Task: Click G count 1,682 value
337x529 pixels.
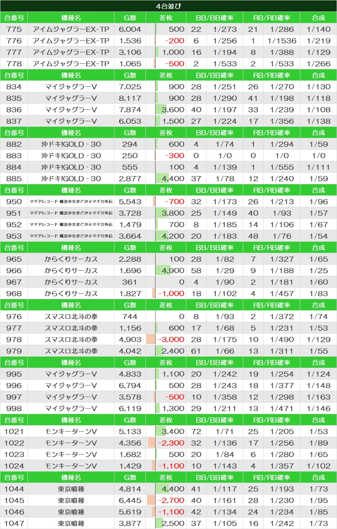Action: pyautogui.click(x=130, y=454)
